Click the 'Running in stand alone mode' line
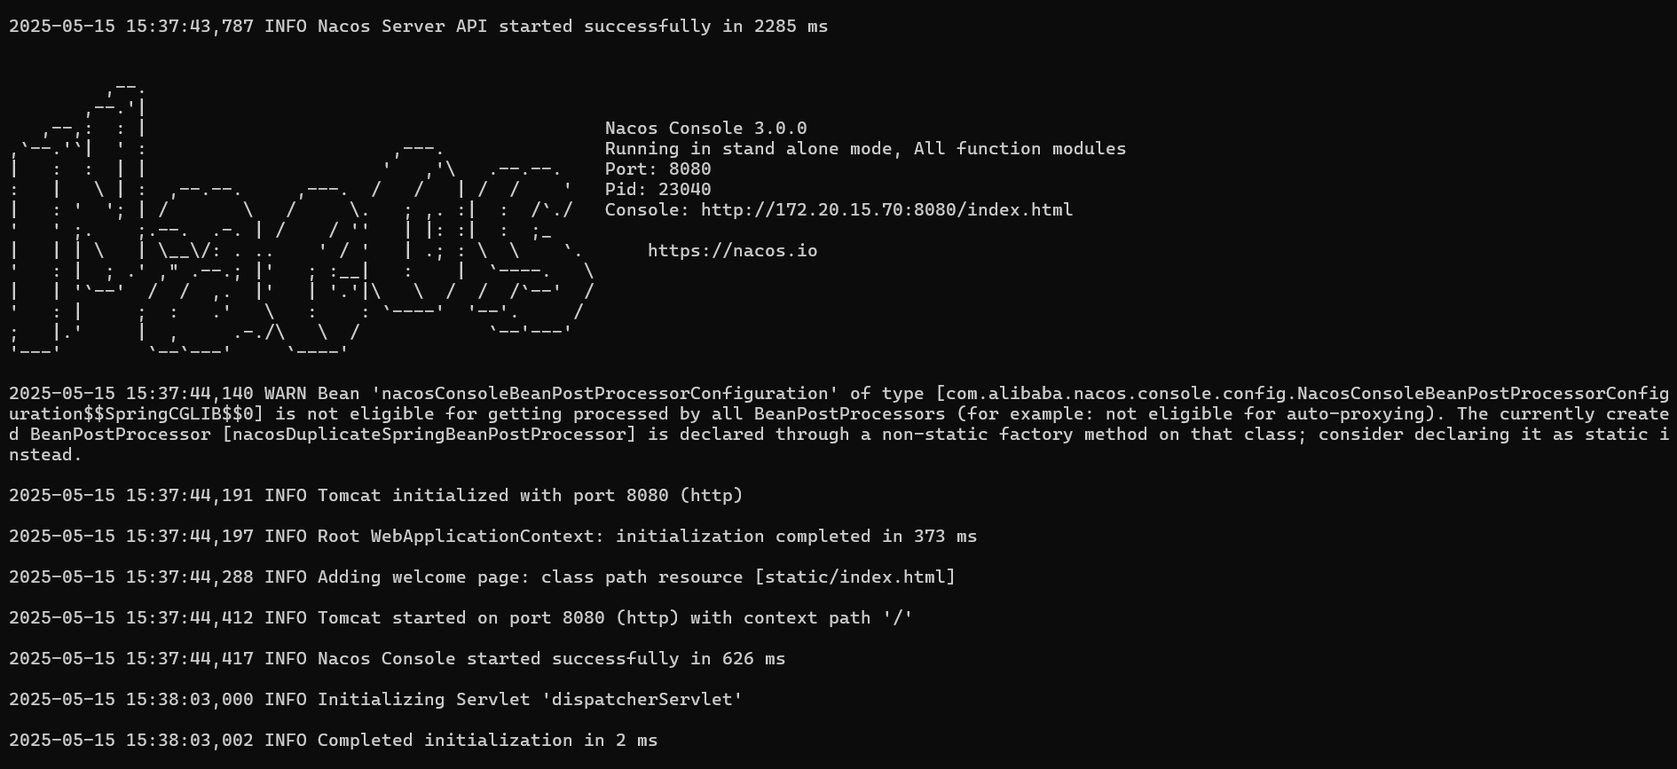The image size is (1677, 769). pos(865,149)
